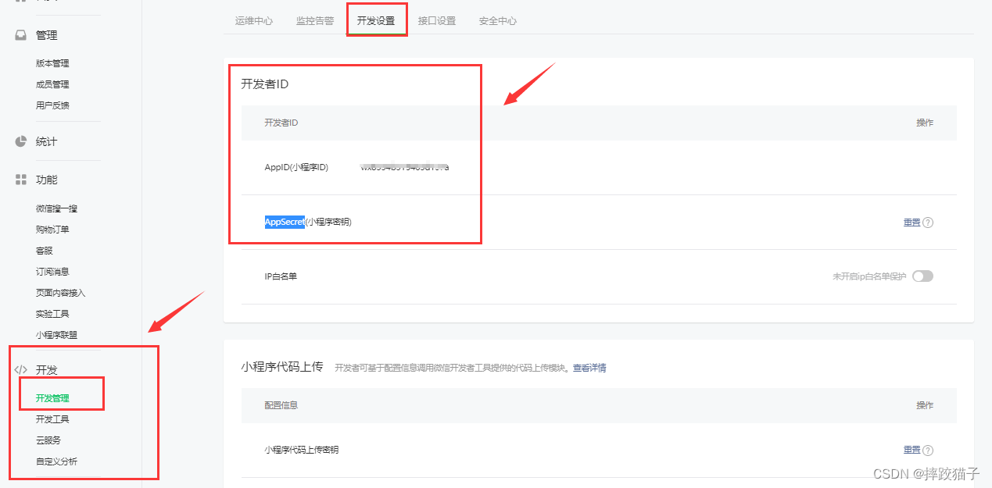The height and width of the screenshot is (488, 992).
Task: Reset the AppSecret via 重置 link
Action: 911,223
